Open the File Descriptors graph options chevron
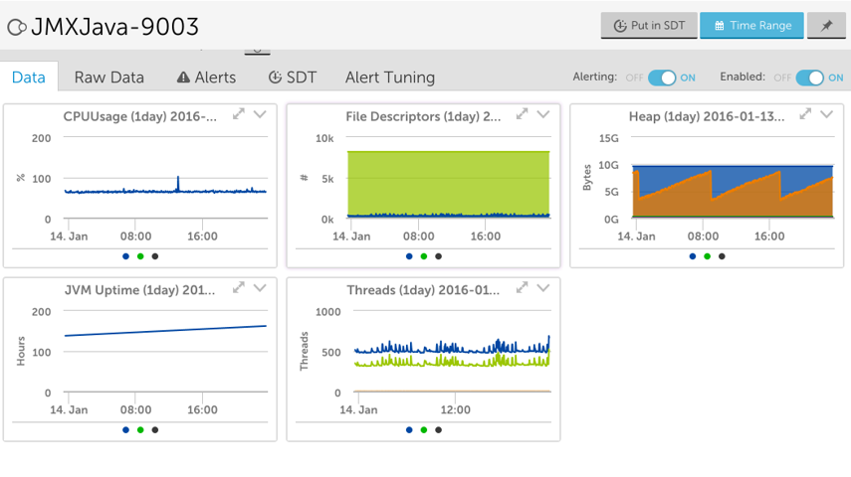 543,114
